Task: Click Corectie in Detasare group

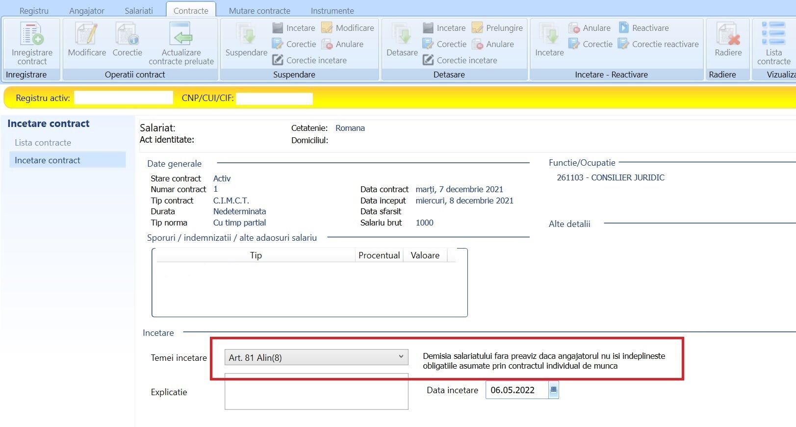Action: click(x=445, y=44)
